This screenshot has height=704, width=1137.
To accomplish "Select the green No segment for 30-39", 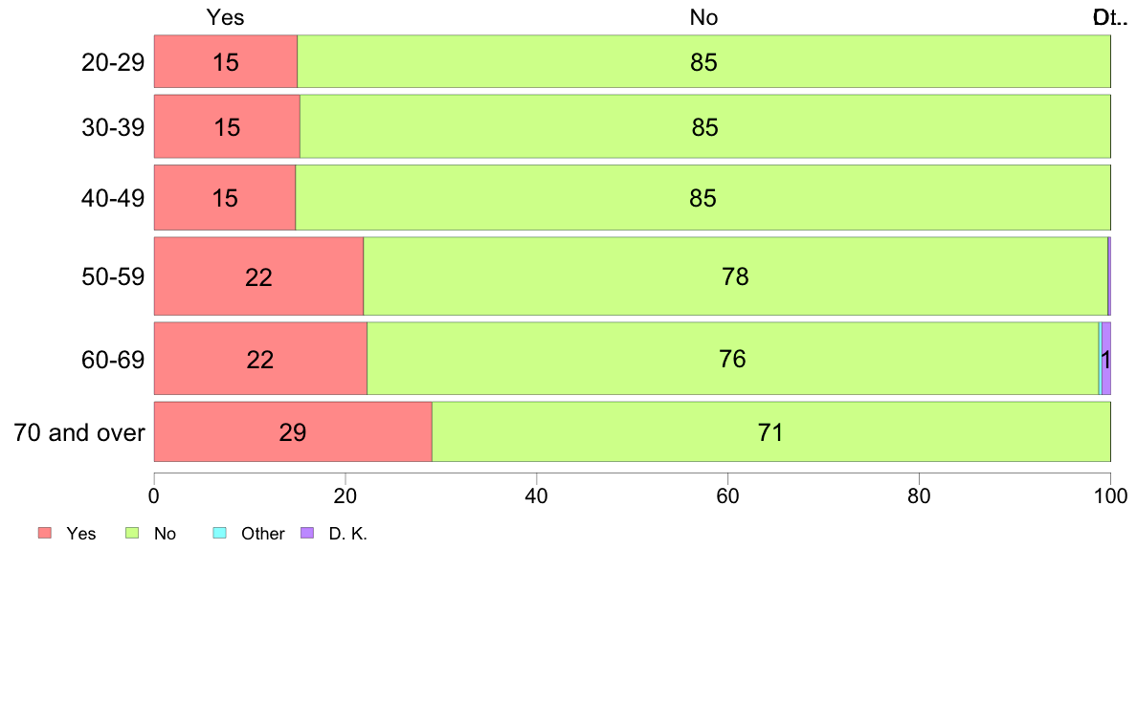I will [x=704, y=127].
